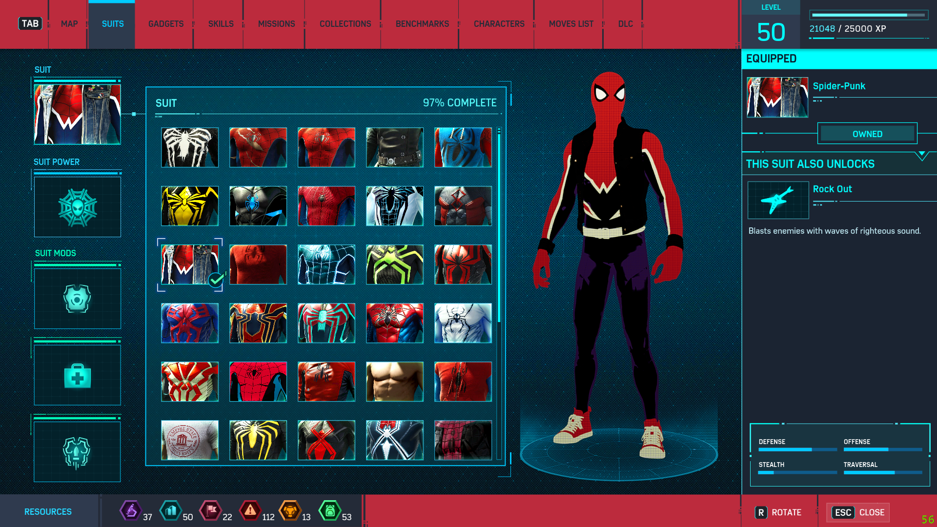Screen dimensions: 937x527
Task: Click the green backpack token icon
Action: coord(330,511)
